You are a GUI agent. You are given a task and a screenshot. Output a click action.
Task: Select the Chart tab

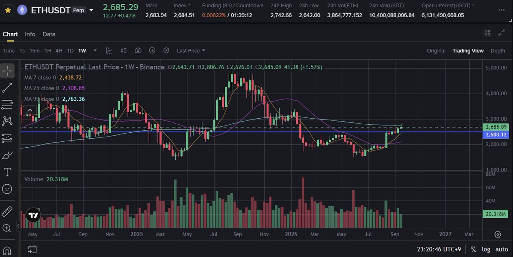tap(10, 34)
